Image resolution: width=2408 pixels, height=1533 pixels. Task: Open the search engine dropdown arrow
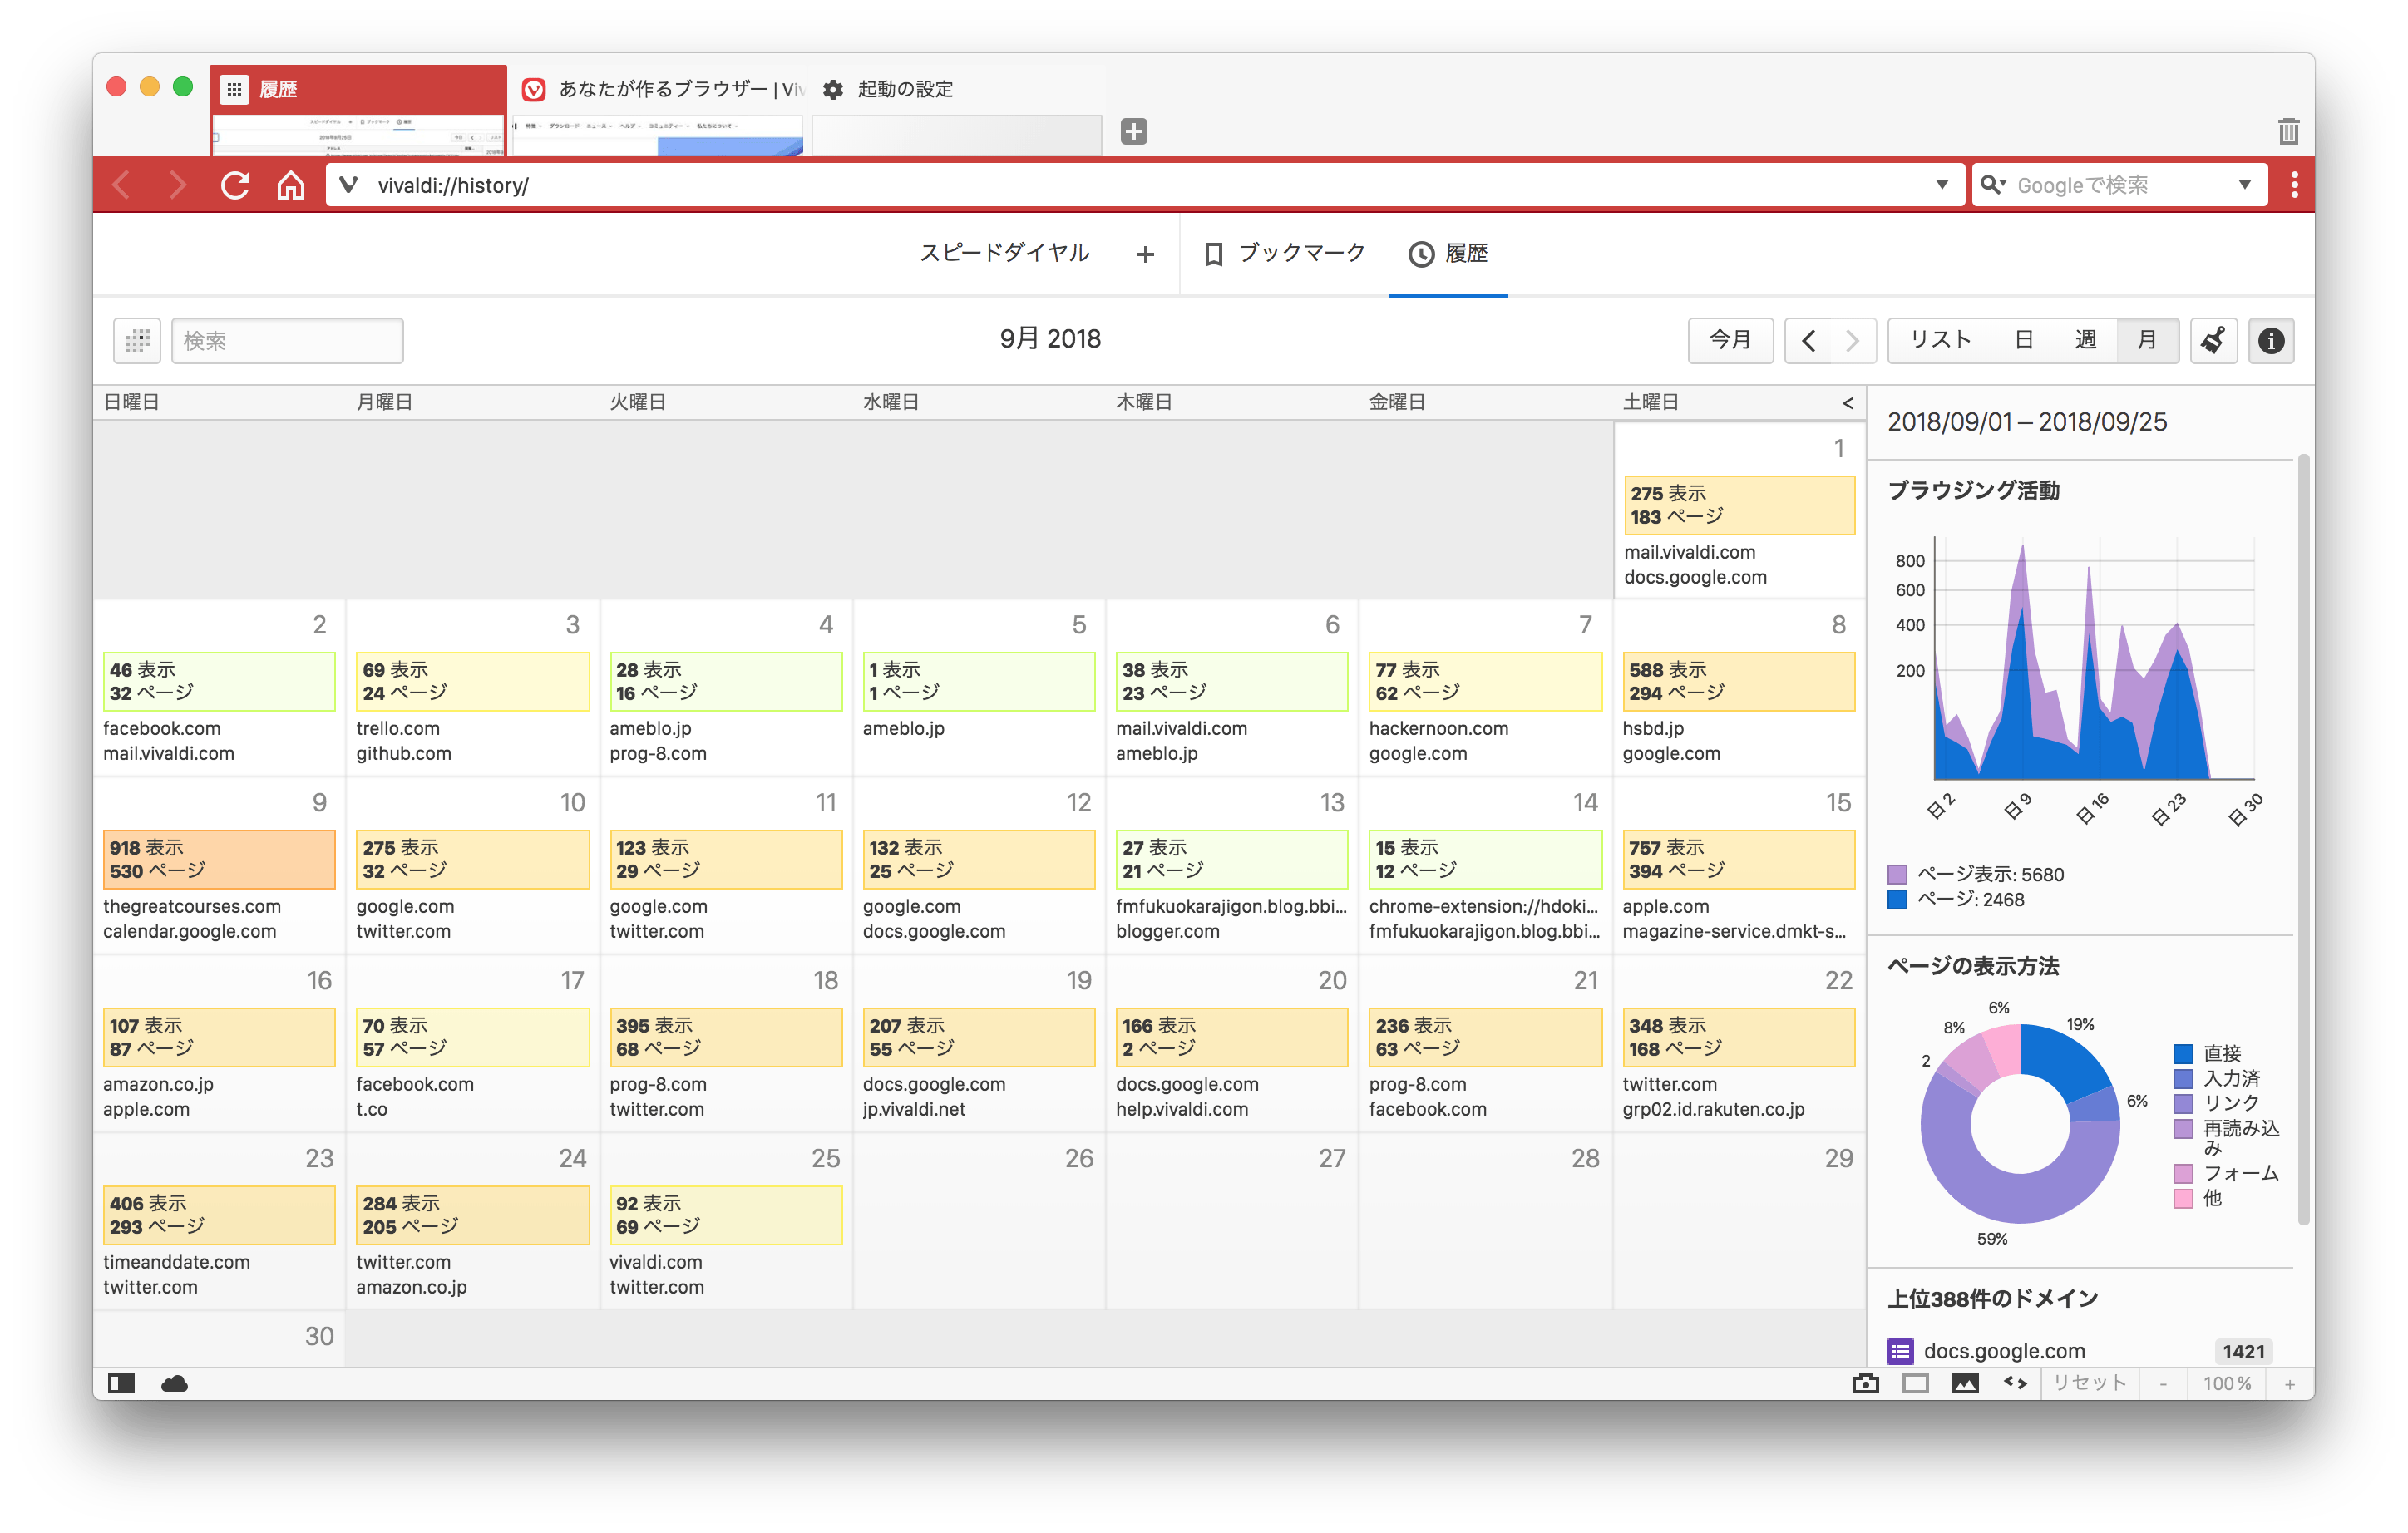coord(2244,185)
